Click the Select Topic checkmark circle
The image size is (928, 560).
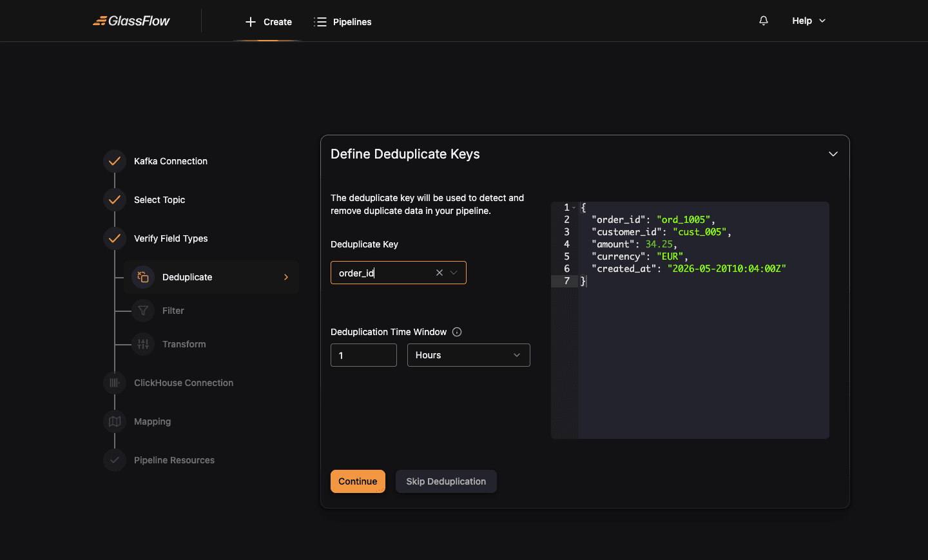click(115, 200)
